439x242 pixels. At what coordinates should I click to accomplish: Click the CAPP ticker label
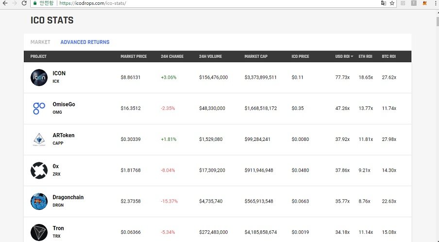tap(58, 143)
